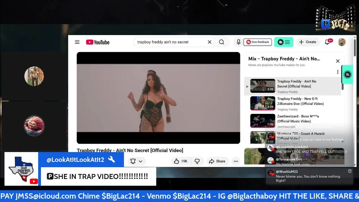Open the account avatar menu

pyautogui.click(x=342, y=42)
